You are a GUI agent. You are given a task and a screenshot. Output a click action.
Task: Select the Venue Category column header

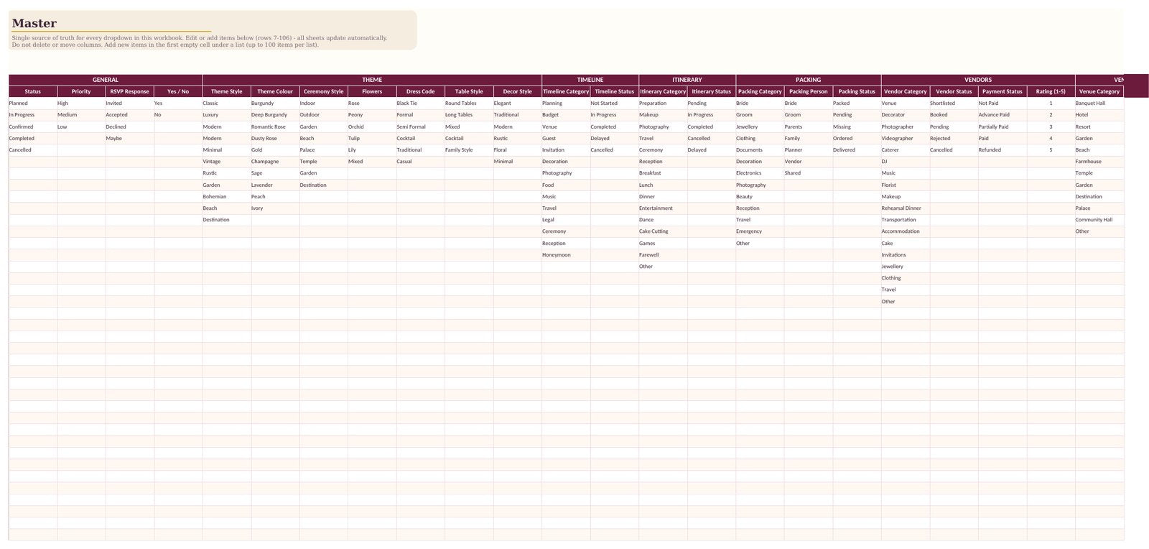click(x=1099, y=92)
